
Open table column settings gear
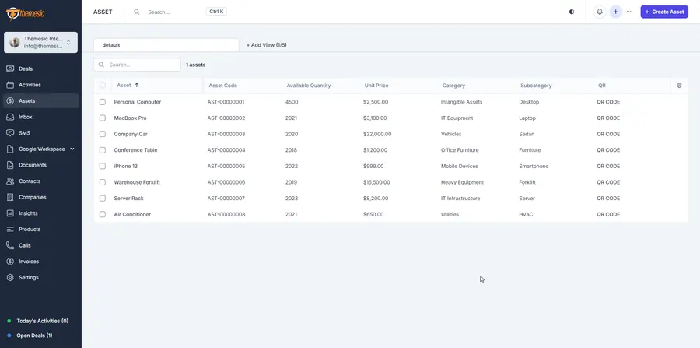tap(679, 86)
